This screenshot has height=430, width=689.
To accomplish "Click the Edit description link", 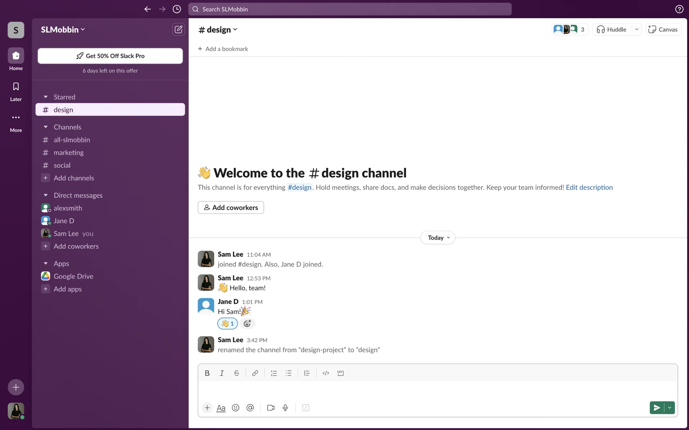I will coord(589,187).
